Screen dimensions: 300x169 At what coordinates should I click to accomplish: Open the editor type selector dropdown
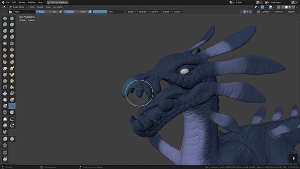4,7
